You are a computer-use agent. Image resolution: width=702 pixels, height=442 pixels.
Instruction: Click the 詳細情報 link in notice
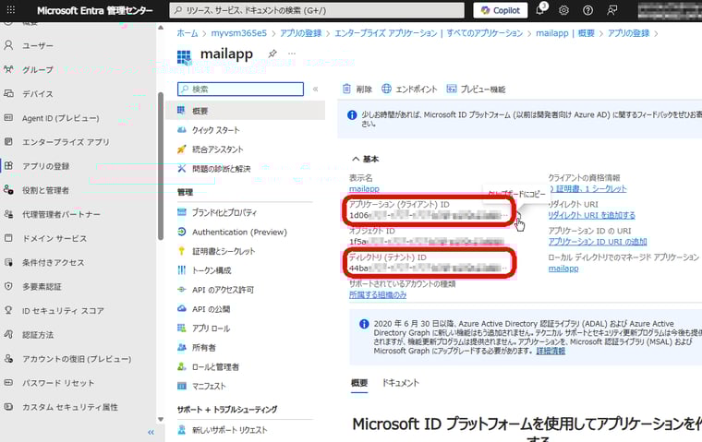click(x=551, y=351)
